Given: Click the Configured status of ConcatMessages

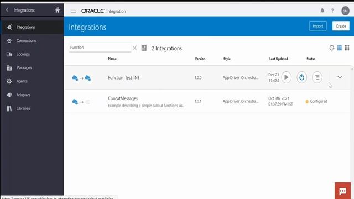Looking at the screenshot, I should tap(316, 101).
